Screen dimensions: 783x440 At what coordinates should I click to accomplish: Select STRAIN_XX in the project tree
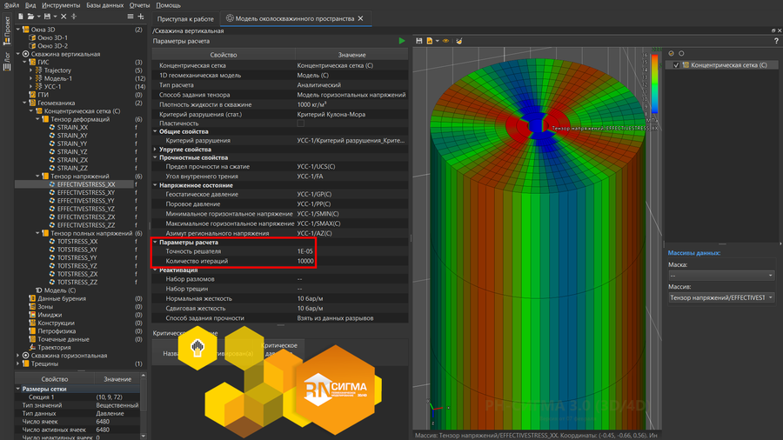[71, 128]
